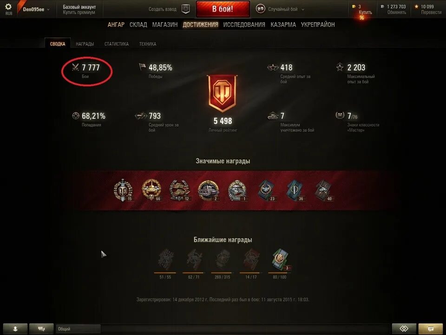Switch to the Статистика tab
446x335 pixels.
point(116,44)
